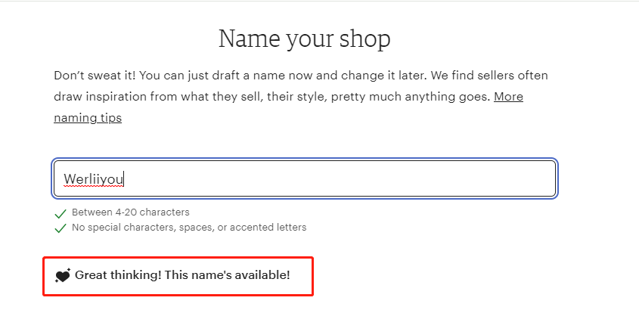
Task: Click the typed shop name "Werliiyou"
Action: click(94, 179)
